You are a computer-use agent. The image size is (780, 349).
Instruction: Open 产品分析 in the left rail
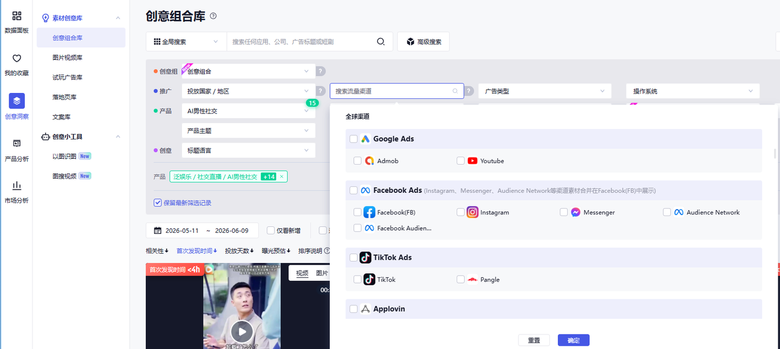click(17, 159)
